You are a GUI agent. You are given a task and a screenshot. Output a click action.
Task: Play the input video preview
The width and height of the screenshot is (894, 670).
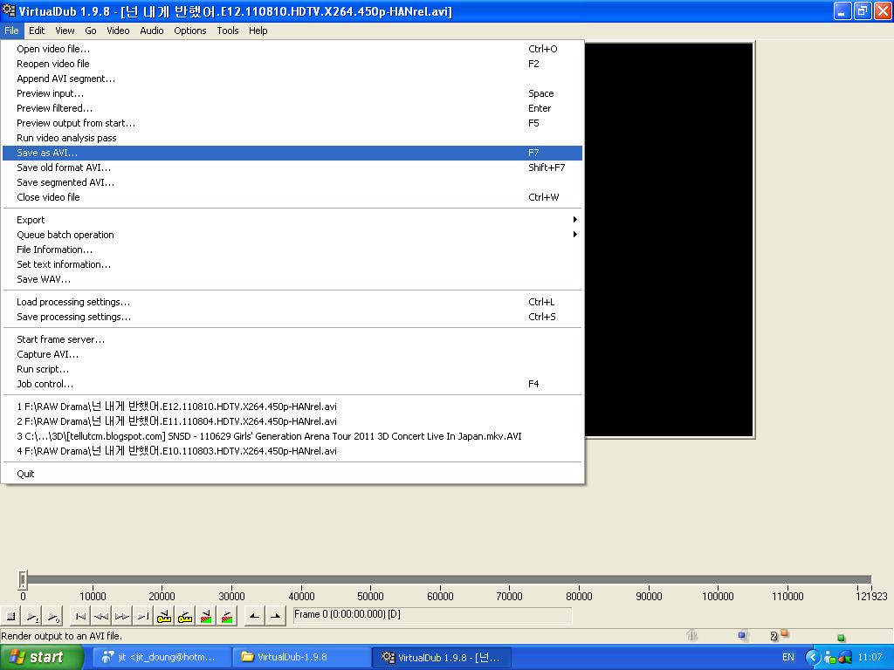click(32, 616)
